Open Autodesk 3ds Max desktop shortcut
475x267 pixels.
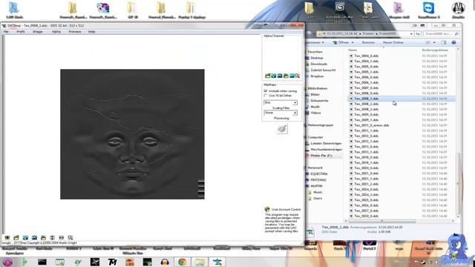340,12
